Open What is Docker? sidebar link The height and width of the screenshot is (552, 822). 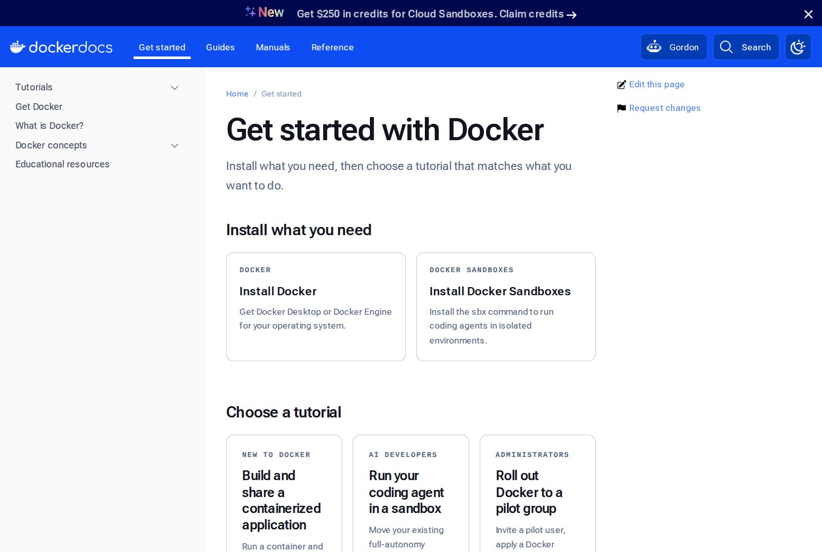49,126
